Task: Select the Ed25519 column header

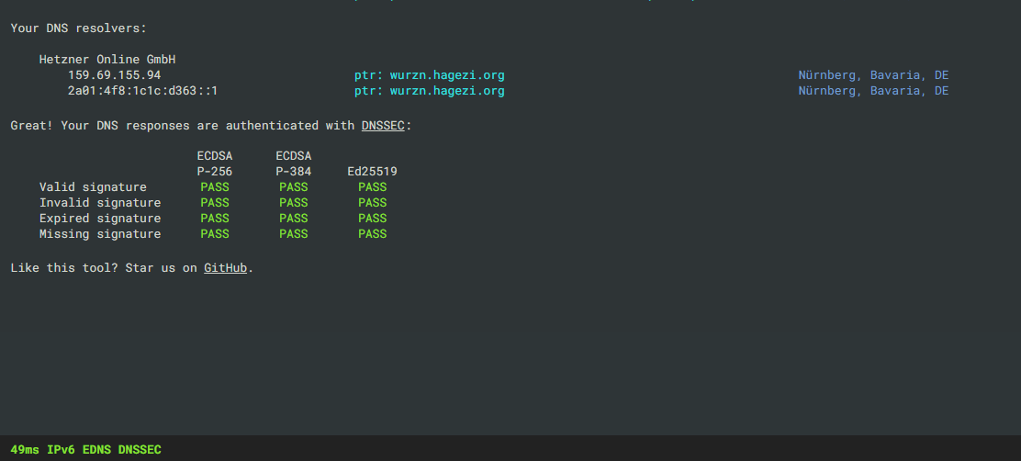Action: click(372, 172)
